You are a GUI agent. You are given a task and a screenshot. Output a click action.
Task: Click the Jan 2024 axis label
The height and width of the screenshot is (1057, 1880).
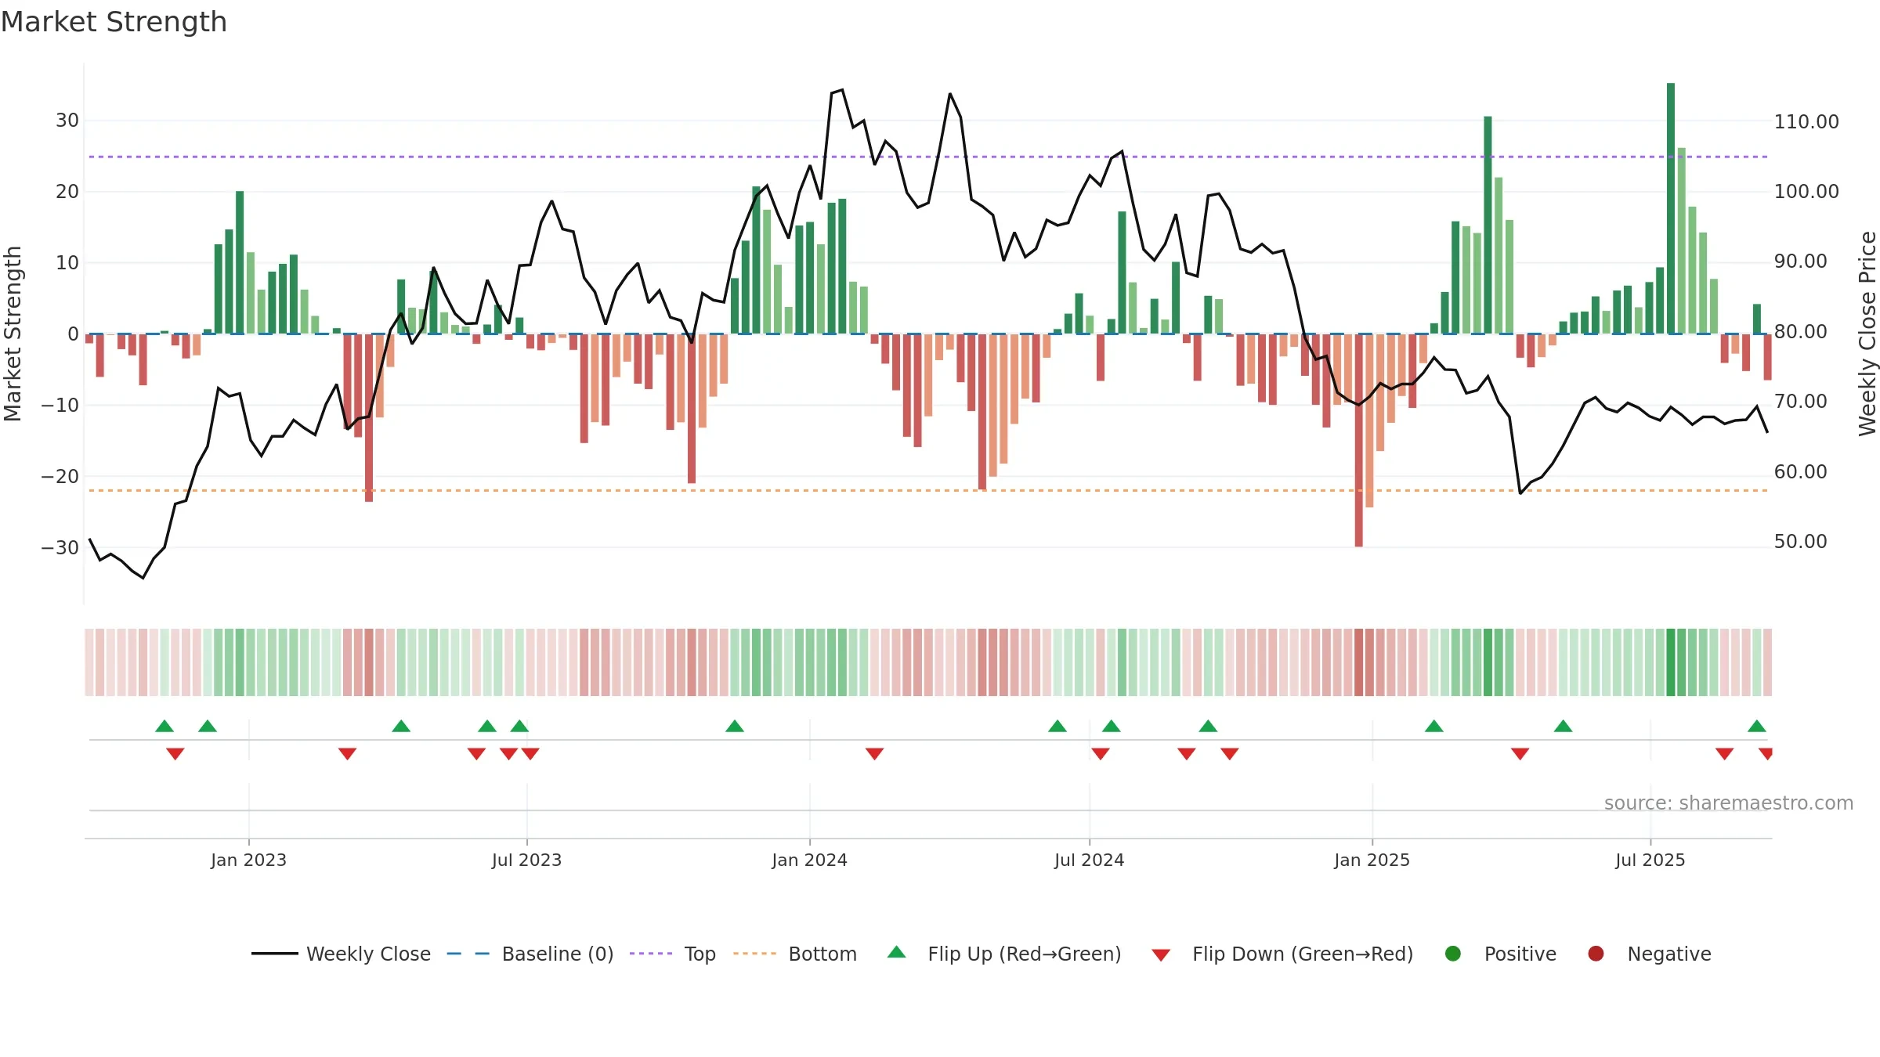pyautogui.click(x=809, y=860)
